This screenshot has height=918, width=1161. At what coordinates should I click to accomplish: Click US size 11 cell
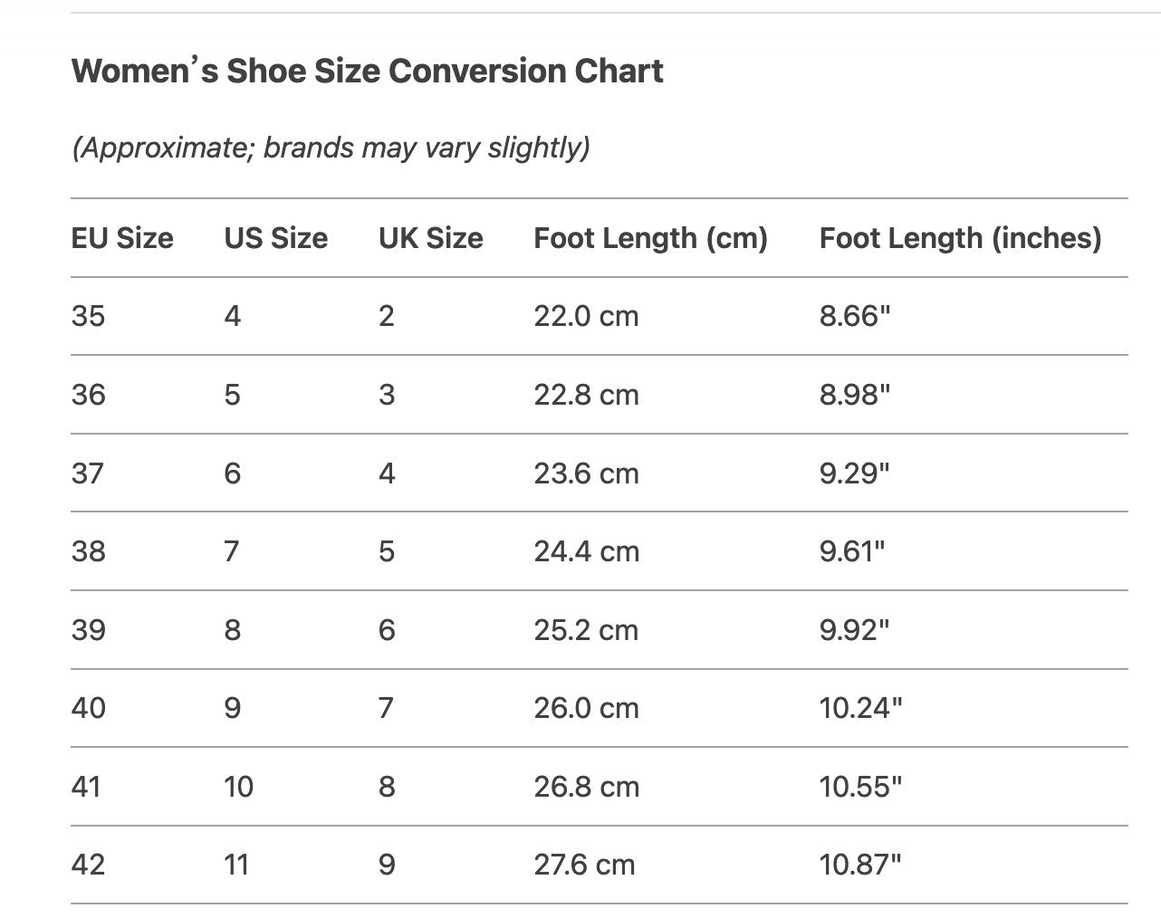(236, 865)
